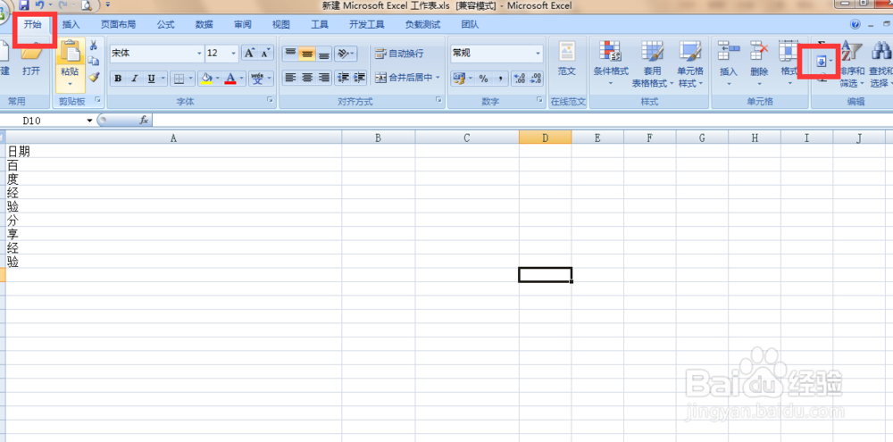893x442 pixels.
Task: Switch to the Data (数据) tab
Action: [204, 24]
